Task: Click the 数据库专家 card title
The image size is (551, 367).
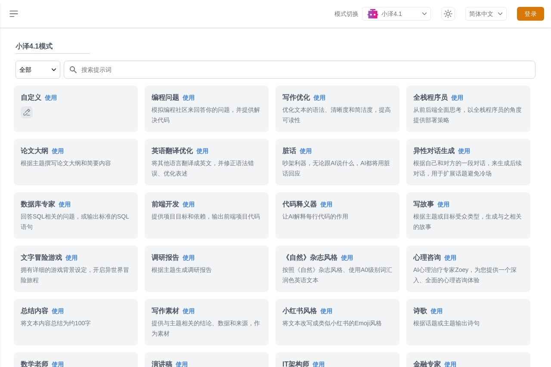Action: point(38,204)
